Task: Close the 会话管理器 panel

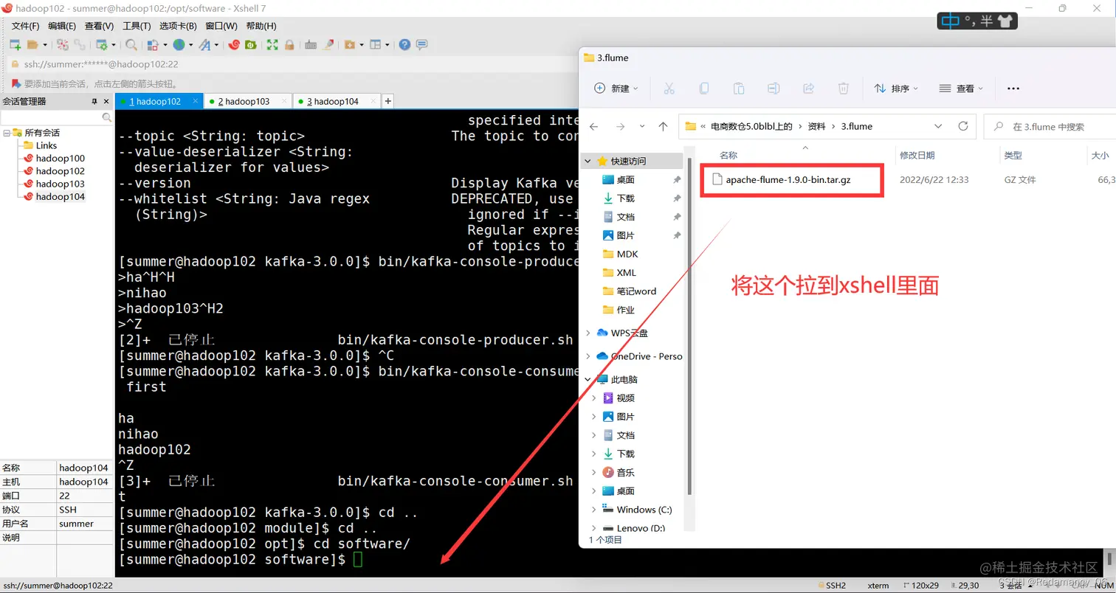Action: pos(108,101)
